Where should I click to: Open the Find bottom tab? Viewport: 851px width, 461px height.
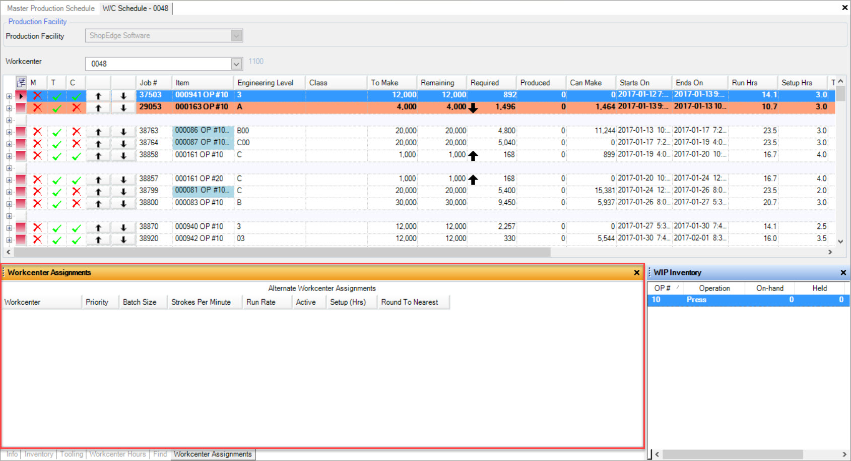[x=160, y=454]
